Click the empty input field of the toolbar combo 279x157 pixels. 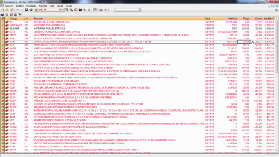click(126, 10)
